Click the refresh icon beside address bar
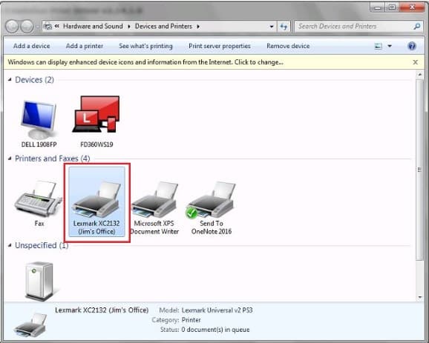The width and height of the screenshot is (429, 343). click(284, 27)
